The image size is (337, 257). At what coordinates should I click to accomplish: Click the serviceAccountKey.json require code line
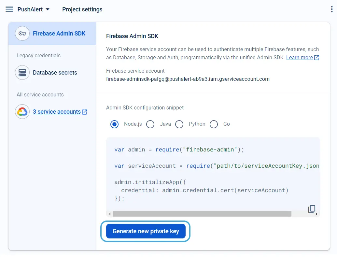click(x=217, y=166)
